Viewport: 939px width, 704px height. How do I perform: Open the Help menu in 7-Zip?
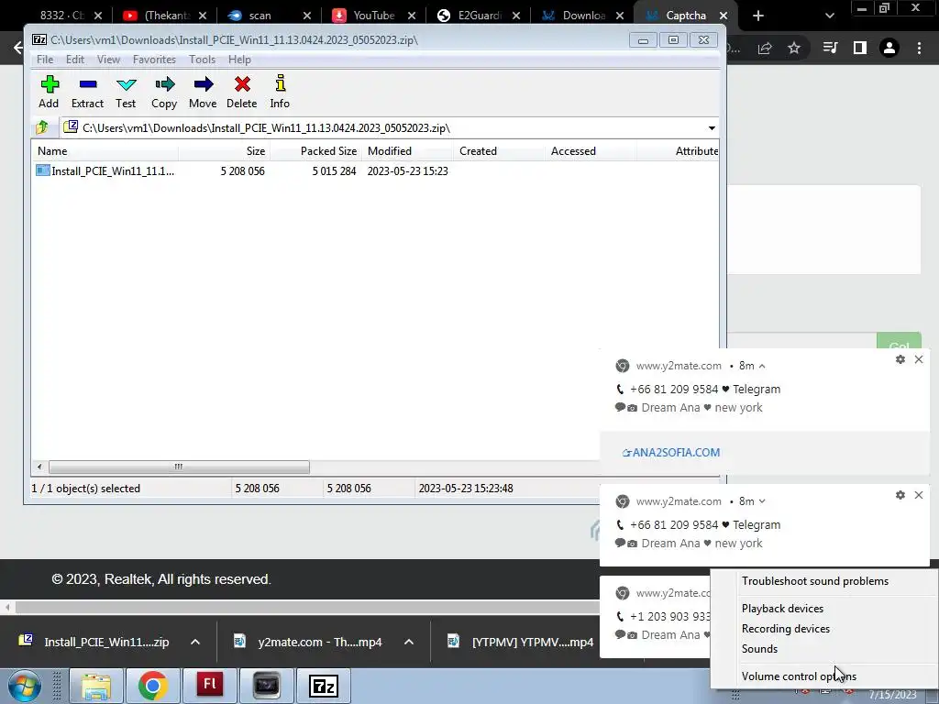[x=239, y=60]
